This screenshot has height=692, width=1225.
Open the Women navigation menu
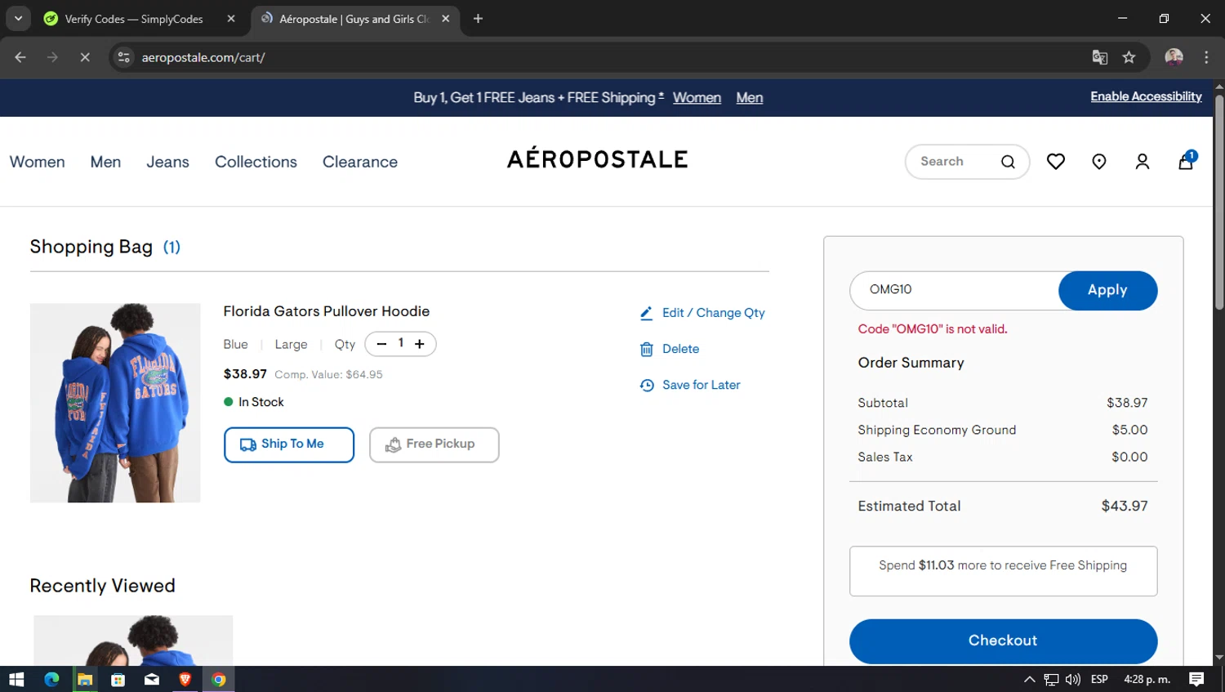(37, 162)
